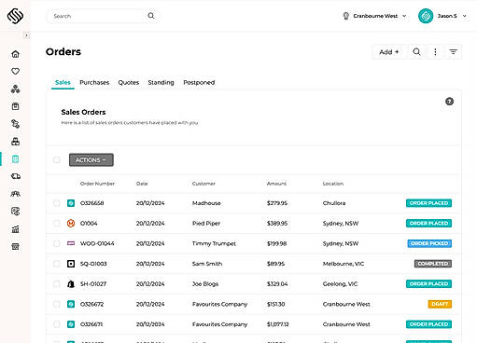
Task: Click the WooCommerce icon for WOO-O1044
Action: pyautogui.click(x=71, y=243)
